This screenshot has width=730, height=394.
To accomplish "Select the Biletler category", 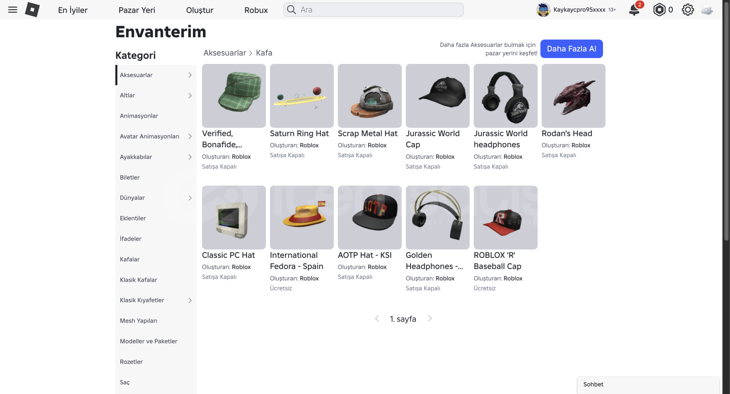I will (x=156, y=177).
